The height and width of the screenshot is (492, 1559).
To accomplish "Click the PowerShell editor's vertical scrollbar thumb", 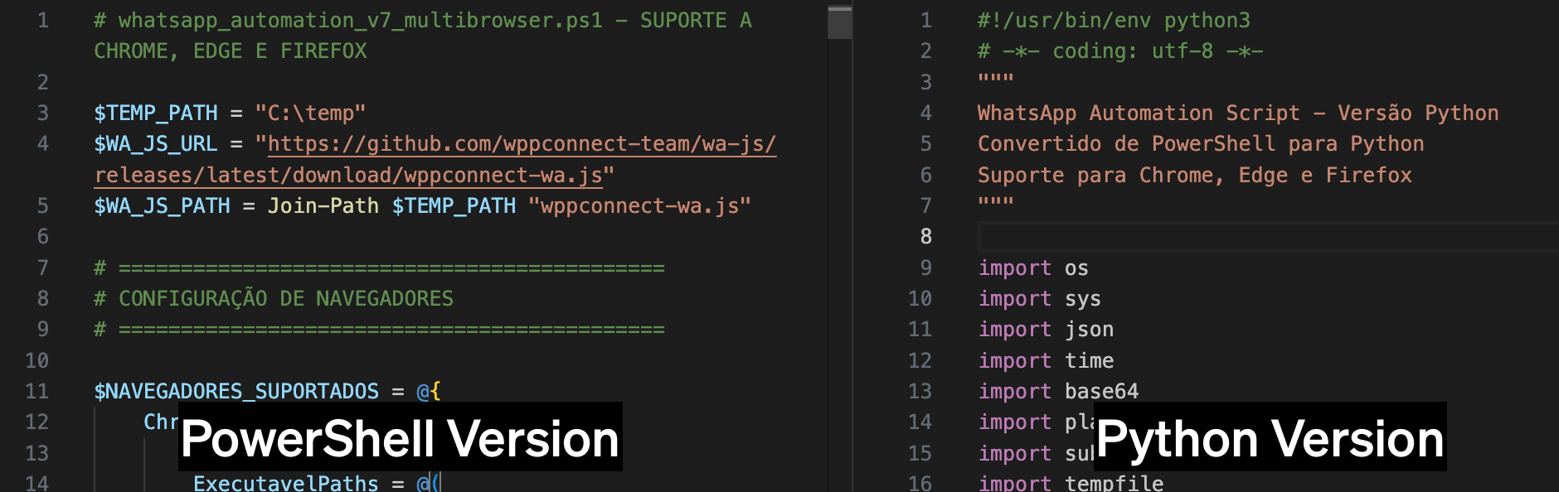I will [839, 22].
